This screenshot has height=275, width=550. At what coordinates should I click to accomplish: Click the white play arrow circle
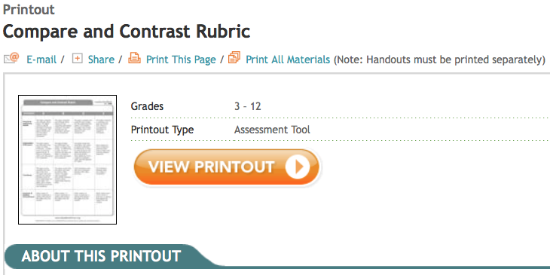pos(298,167)
